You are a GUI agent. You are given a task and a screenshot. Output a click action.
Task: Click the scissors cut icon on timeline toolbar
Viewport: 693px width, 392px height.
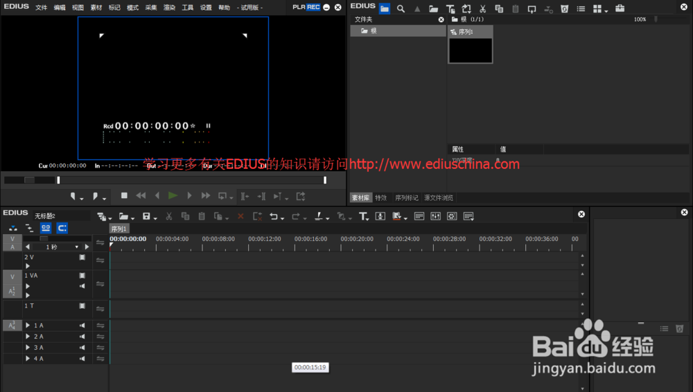click(169, 216)
